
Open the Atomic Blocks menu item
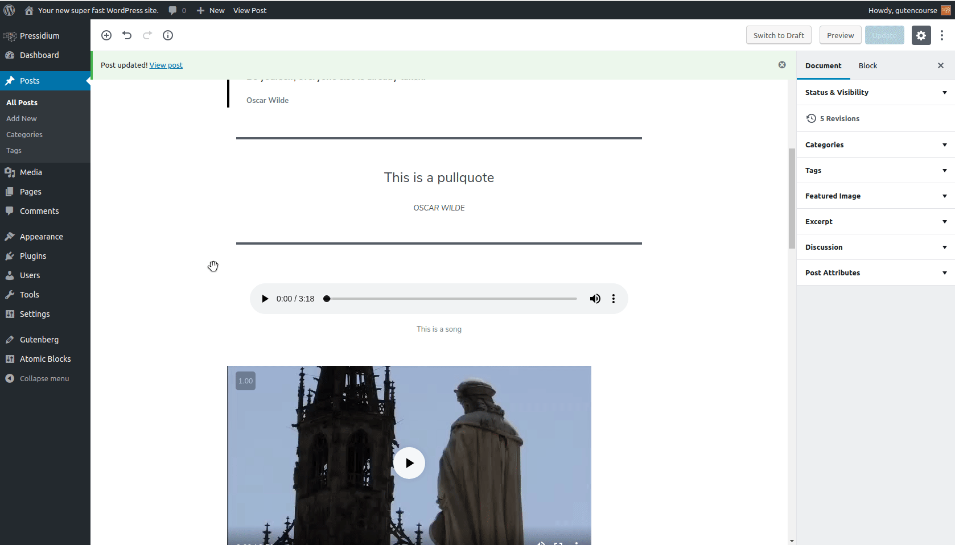coord(45,359)
